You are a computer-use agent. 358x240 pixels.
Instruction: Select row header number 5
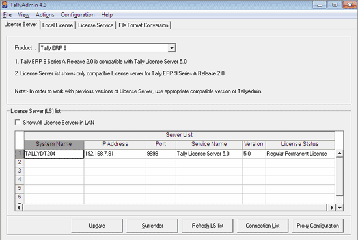(x=20, y=189)
